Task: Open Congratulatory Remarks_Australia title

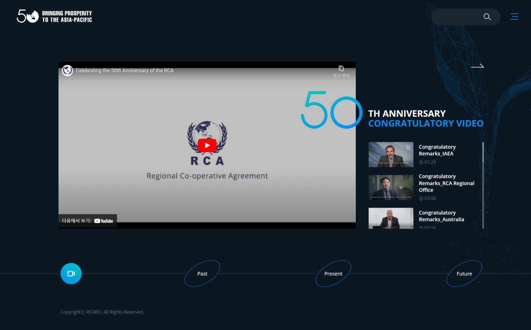Action: 441,216
